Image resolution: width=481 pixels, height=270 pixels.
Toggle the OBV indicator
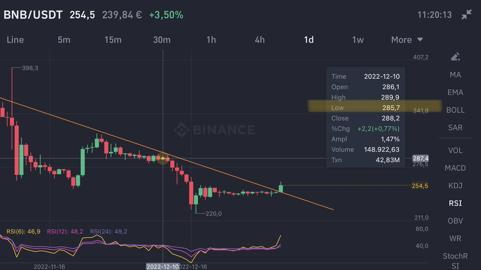455,221
